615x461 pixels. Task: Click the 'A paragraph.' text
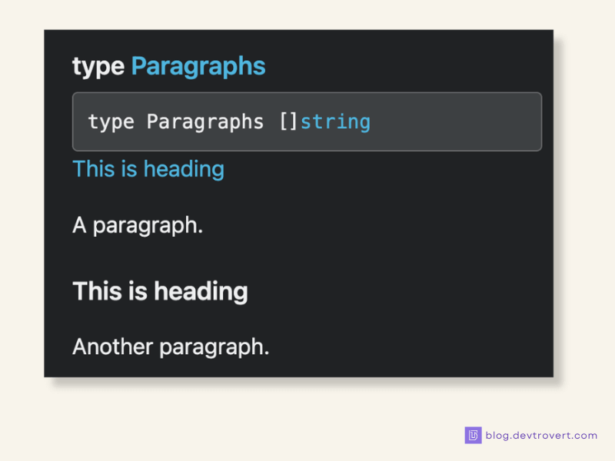(138, 226)
